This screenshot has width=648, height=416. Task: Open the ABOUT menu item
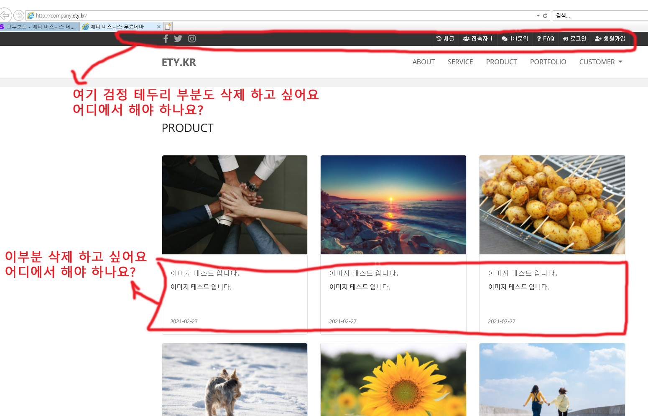(423, 62)
